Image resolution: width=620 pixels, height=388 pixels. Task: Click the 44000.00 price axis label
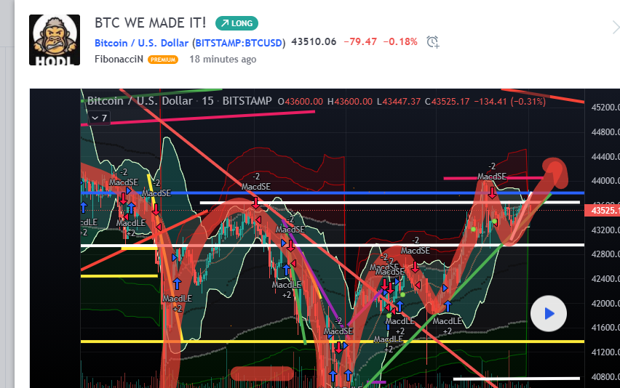pyautogui.click(x=603, y=181)
